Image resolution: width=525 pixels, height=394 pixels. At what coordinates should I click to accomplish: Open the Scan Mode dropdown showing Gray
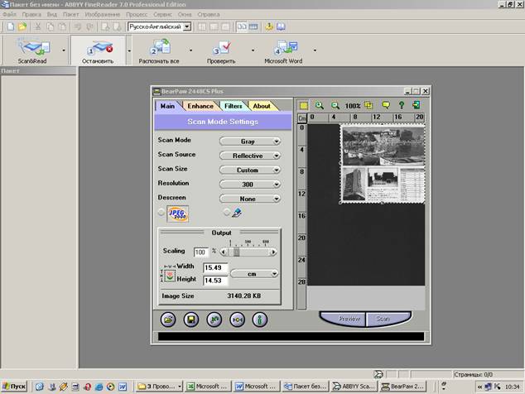[250, 142]
